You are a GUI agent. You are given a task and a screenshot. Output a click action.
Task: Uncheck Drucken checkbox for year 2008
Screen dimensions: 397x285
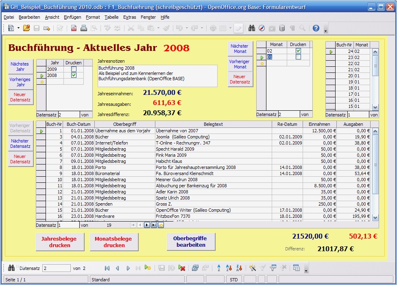pos(74,75)
